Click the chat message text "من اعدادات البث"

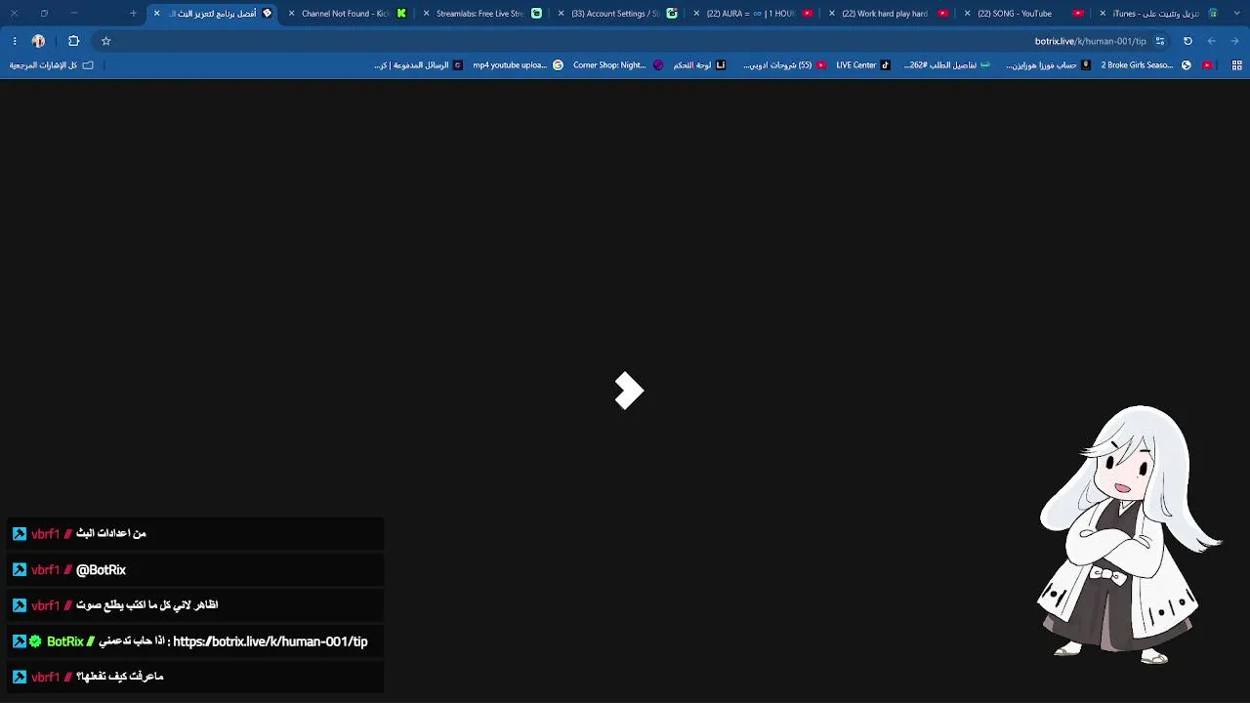(111, 534)
